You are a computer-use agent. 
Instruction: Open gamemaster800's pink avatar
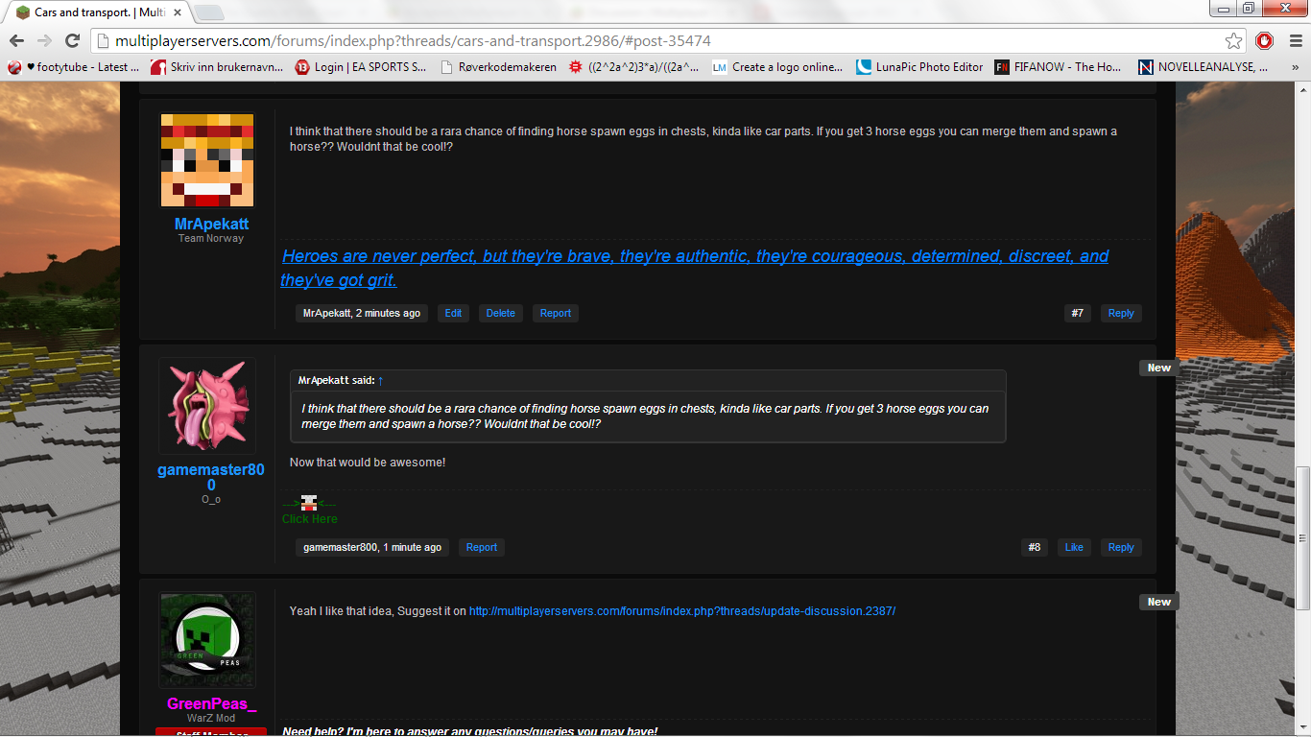[207, 406]
